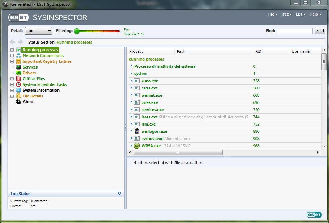Expand the Running processes tree node
The width and height of the screenshot is (329, 223).
click(12, 50)
